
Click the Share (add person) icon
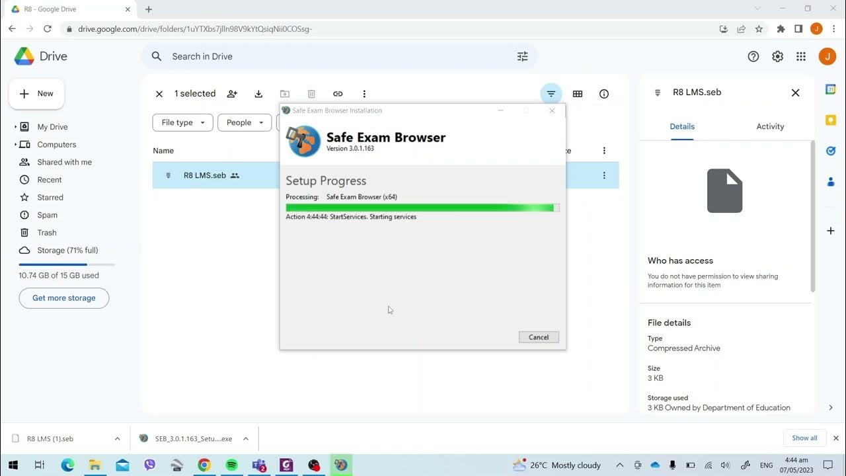tap(232, 94)
